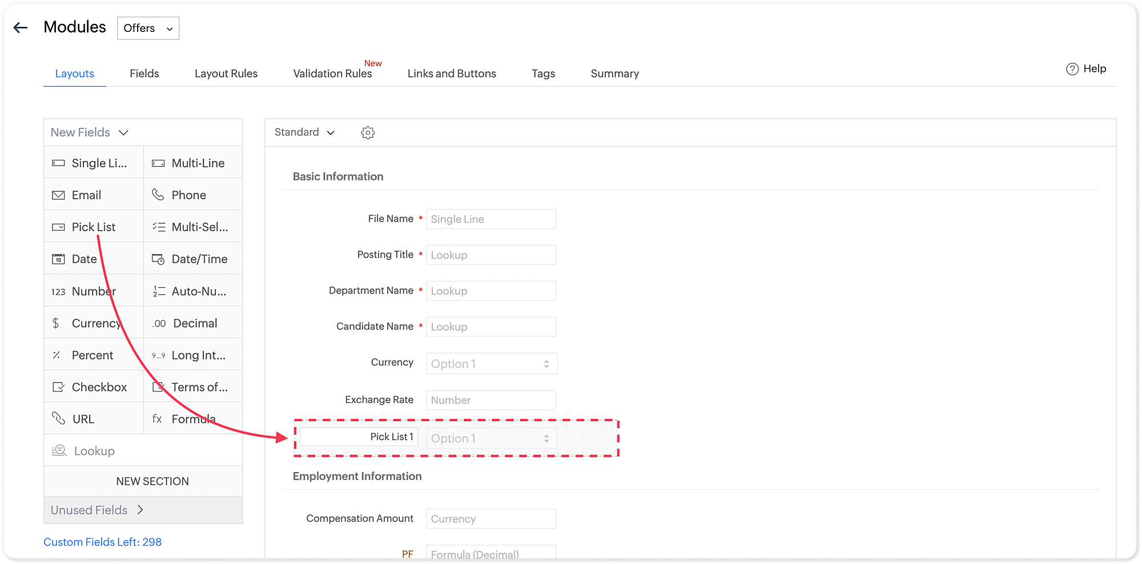
Task: Open the Standard layout dropdown
Action: 304,132
